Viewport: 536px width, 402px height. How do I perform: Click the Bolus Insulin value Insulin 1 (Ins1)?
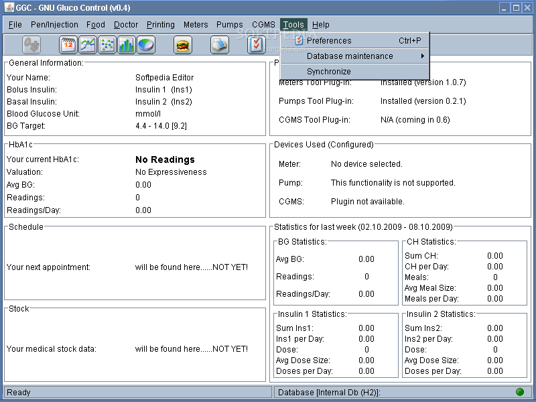point(163,90)
